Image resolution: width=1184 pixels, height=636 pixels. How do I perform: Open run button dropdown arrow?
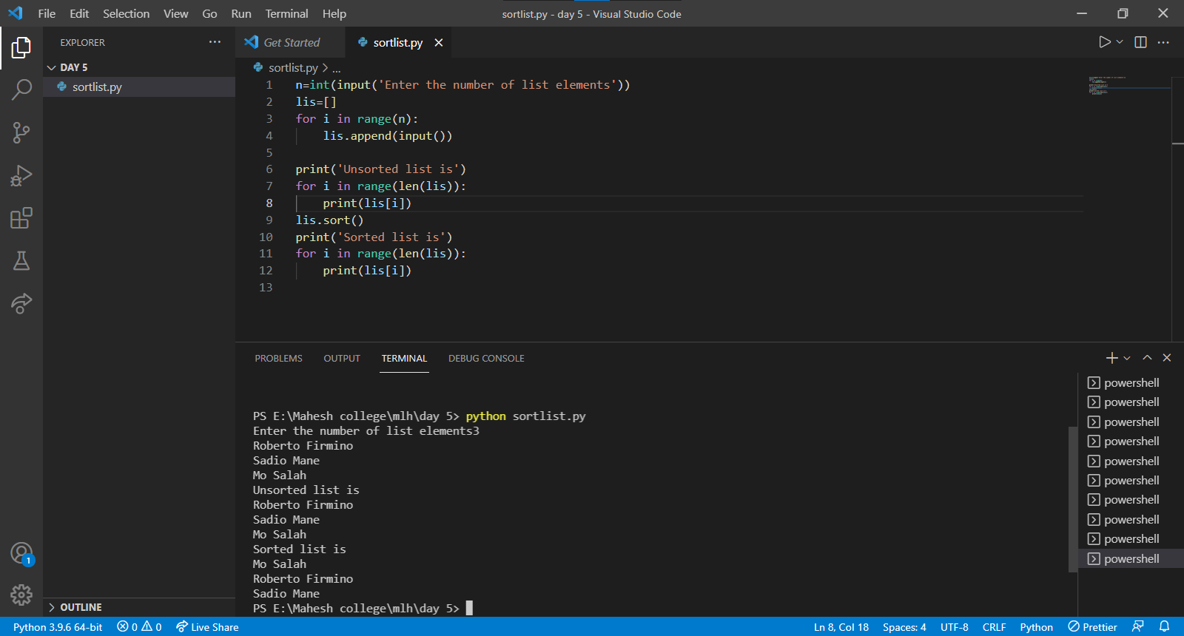click(x=1120, y=42)
